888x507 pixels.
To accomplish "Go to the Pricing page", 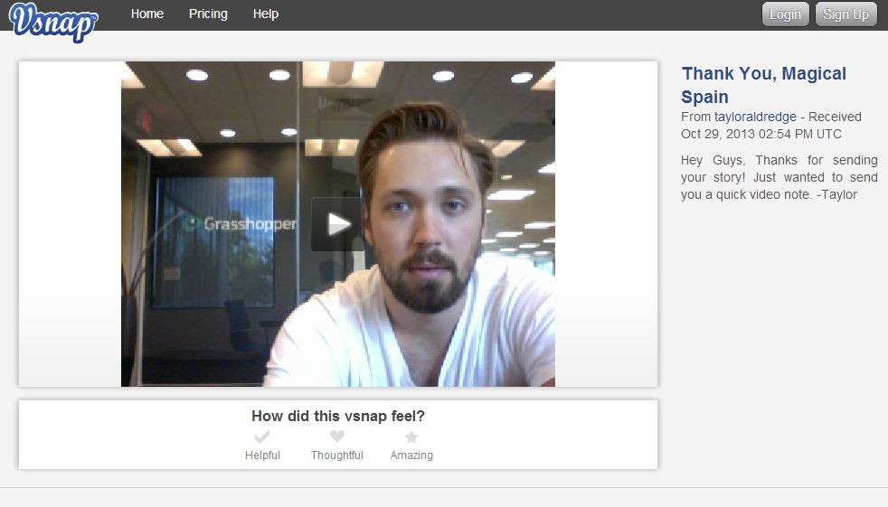I will click(x=208, y=14).
